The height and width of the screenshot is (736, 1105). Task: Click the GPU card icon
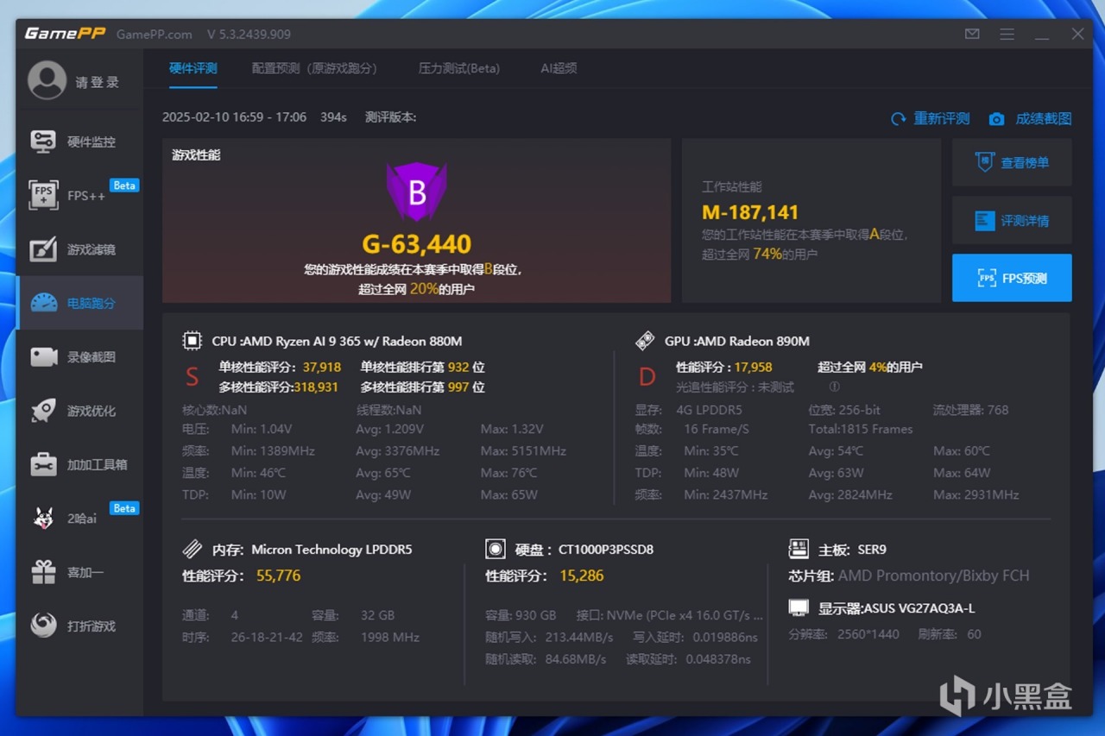tap(645, 341)
